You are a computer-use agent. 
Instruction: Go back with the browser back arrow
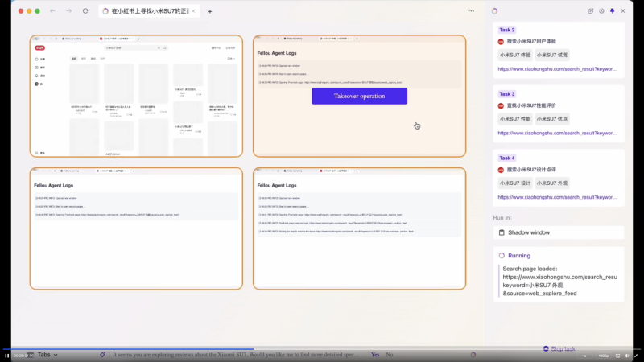[x=52, y=11]
